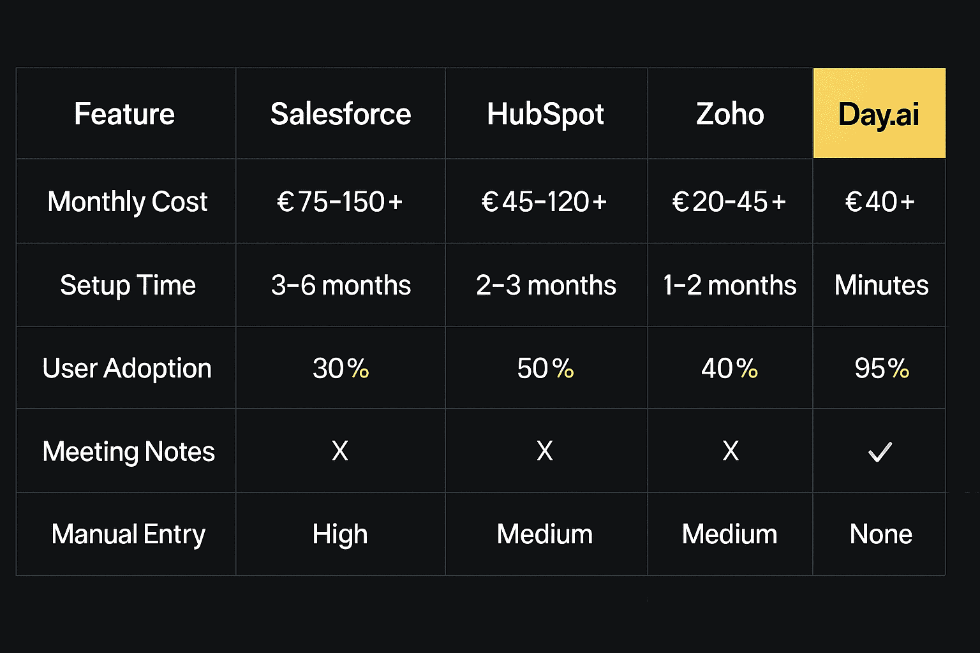Select the 3-6 months setup cell

(341, 285)
